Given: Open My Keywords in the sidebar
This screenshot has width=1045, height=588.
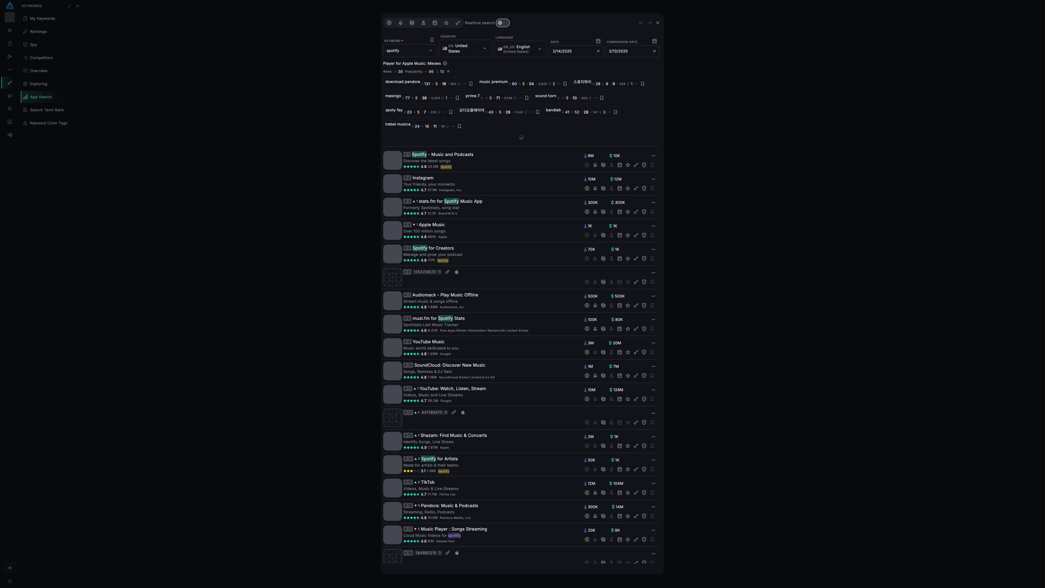Looking at the screenshot, I should (x=42, y=19).
